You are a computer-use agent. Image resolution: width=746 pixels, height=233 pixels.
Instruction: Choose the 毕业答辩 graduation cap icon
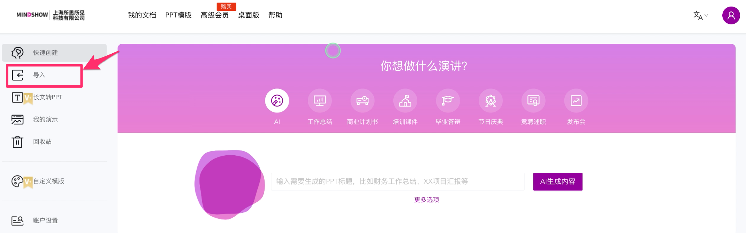(x=448, y=101)
